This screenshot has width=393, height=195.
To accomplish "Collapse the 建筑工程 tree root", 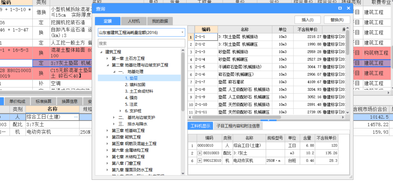I will point(101,52).
